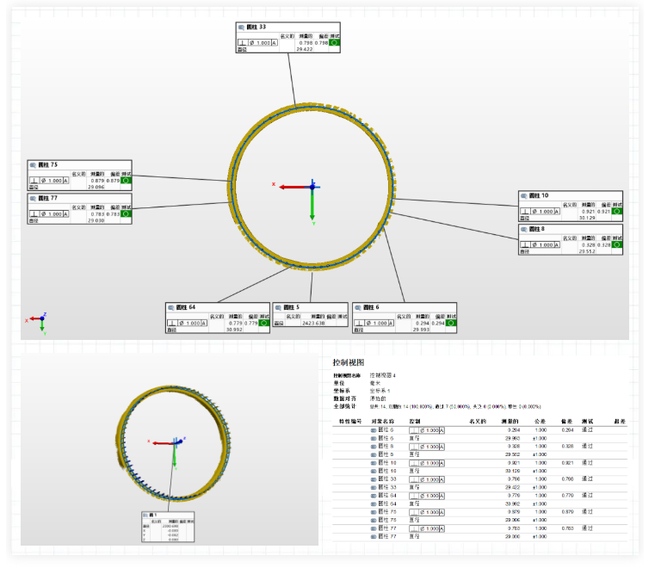Screen dimensions: 655x568
Task: Click the cylinder icon in 圆柱 5 annotation
Action: click(x=278, y=307)
